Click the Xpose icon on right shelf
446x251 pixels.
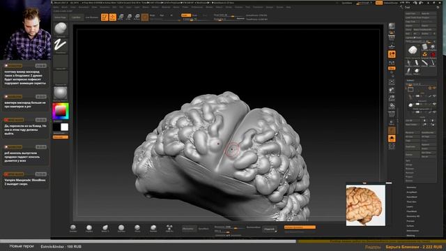click(392, 146)
